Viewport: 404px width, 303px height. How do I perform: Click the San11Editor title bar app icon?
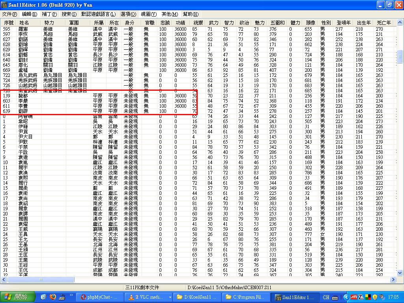point(4,5)
